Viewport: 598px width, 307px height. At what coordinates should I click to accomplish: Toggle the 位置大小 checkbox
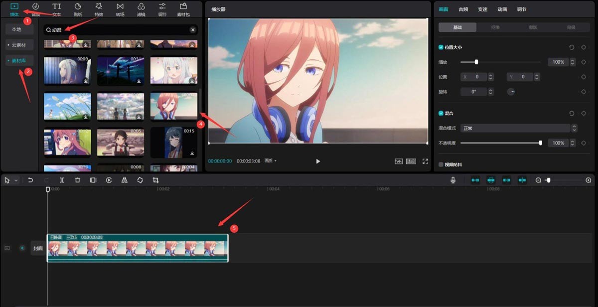[441, 47]
